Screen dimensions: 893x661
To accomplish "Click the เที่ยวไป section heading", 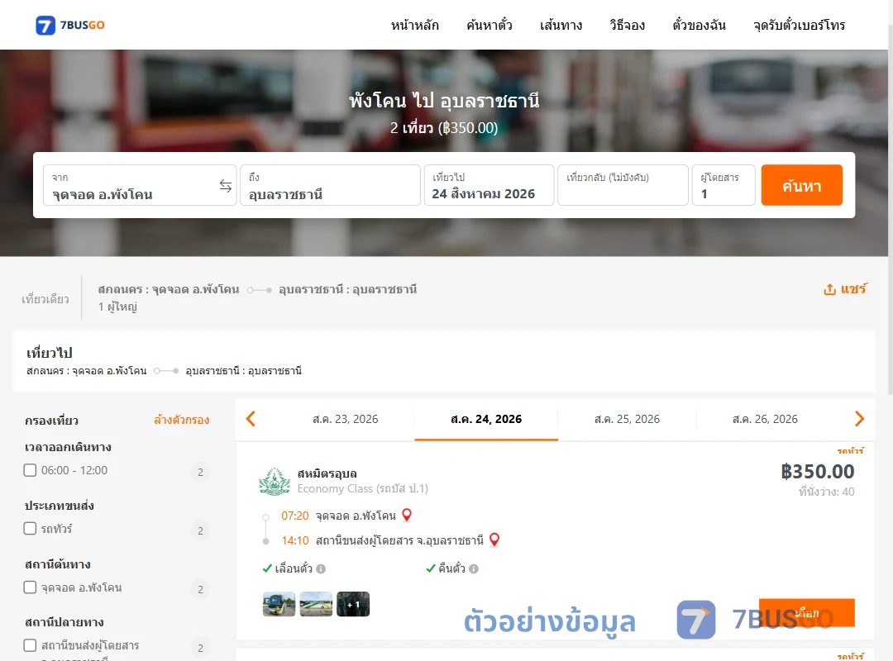I will tap(50, 353).
